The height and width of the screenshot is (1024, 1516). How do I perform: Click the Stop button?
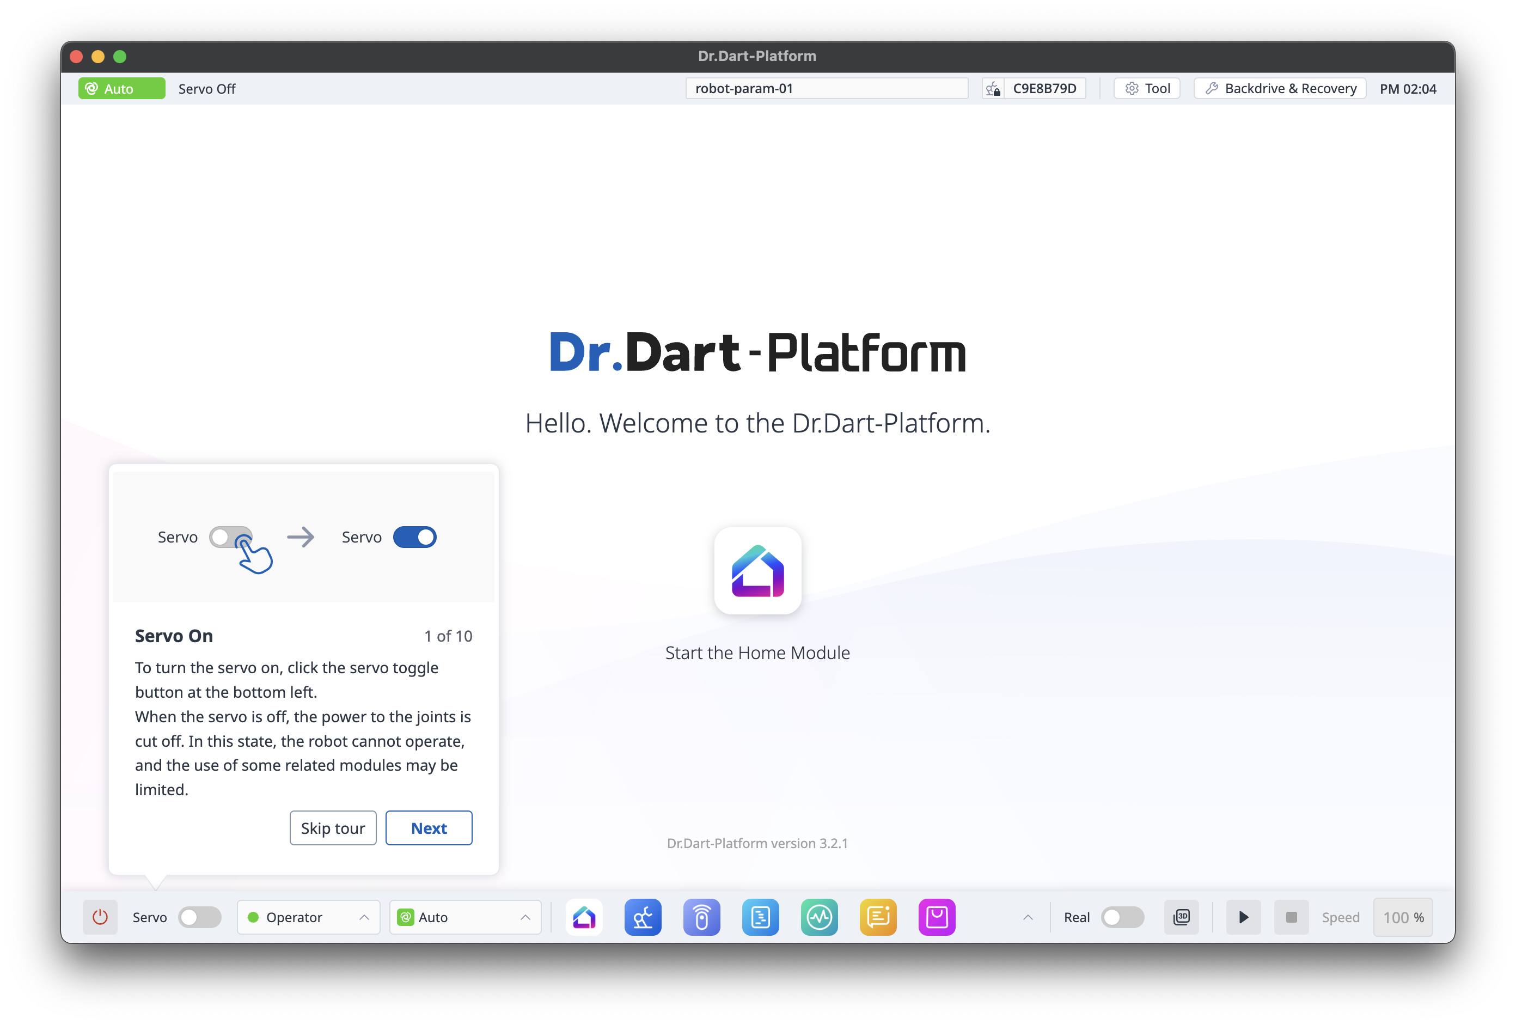(x=1291, y=917)
